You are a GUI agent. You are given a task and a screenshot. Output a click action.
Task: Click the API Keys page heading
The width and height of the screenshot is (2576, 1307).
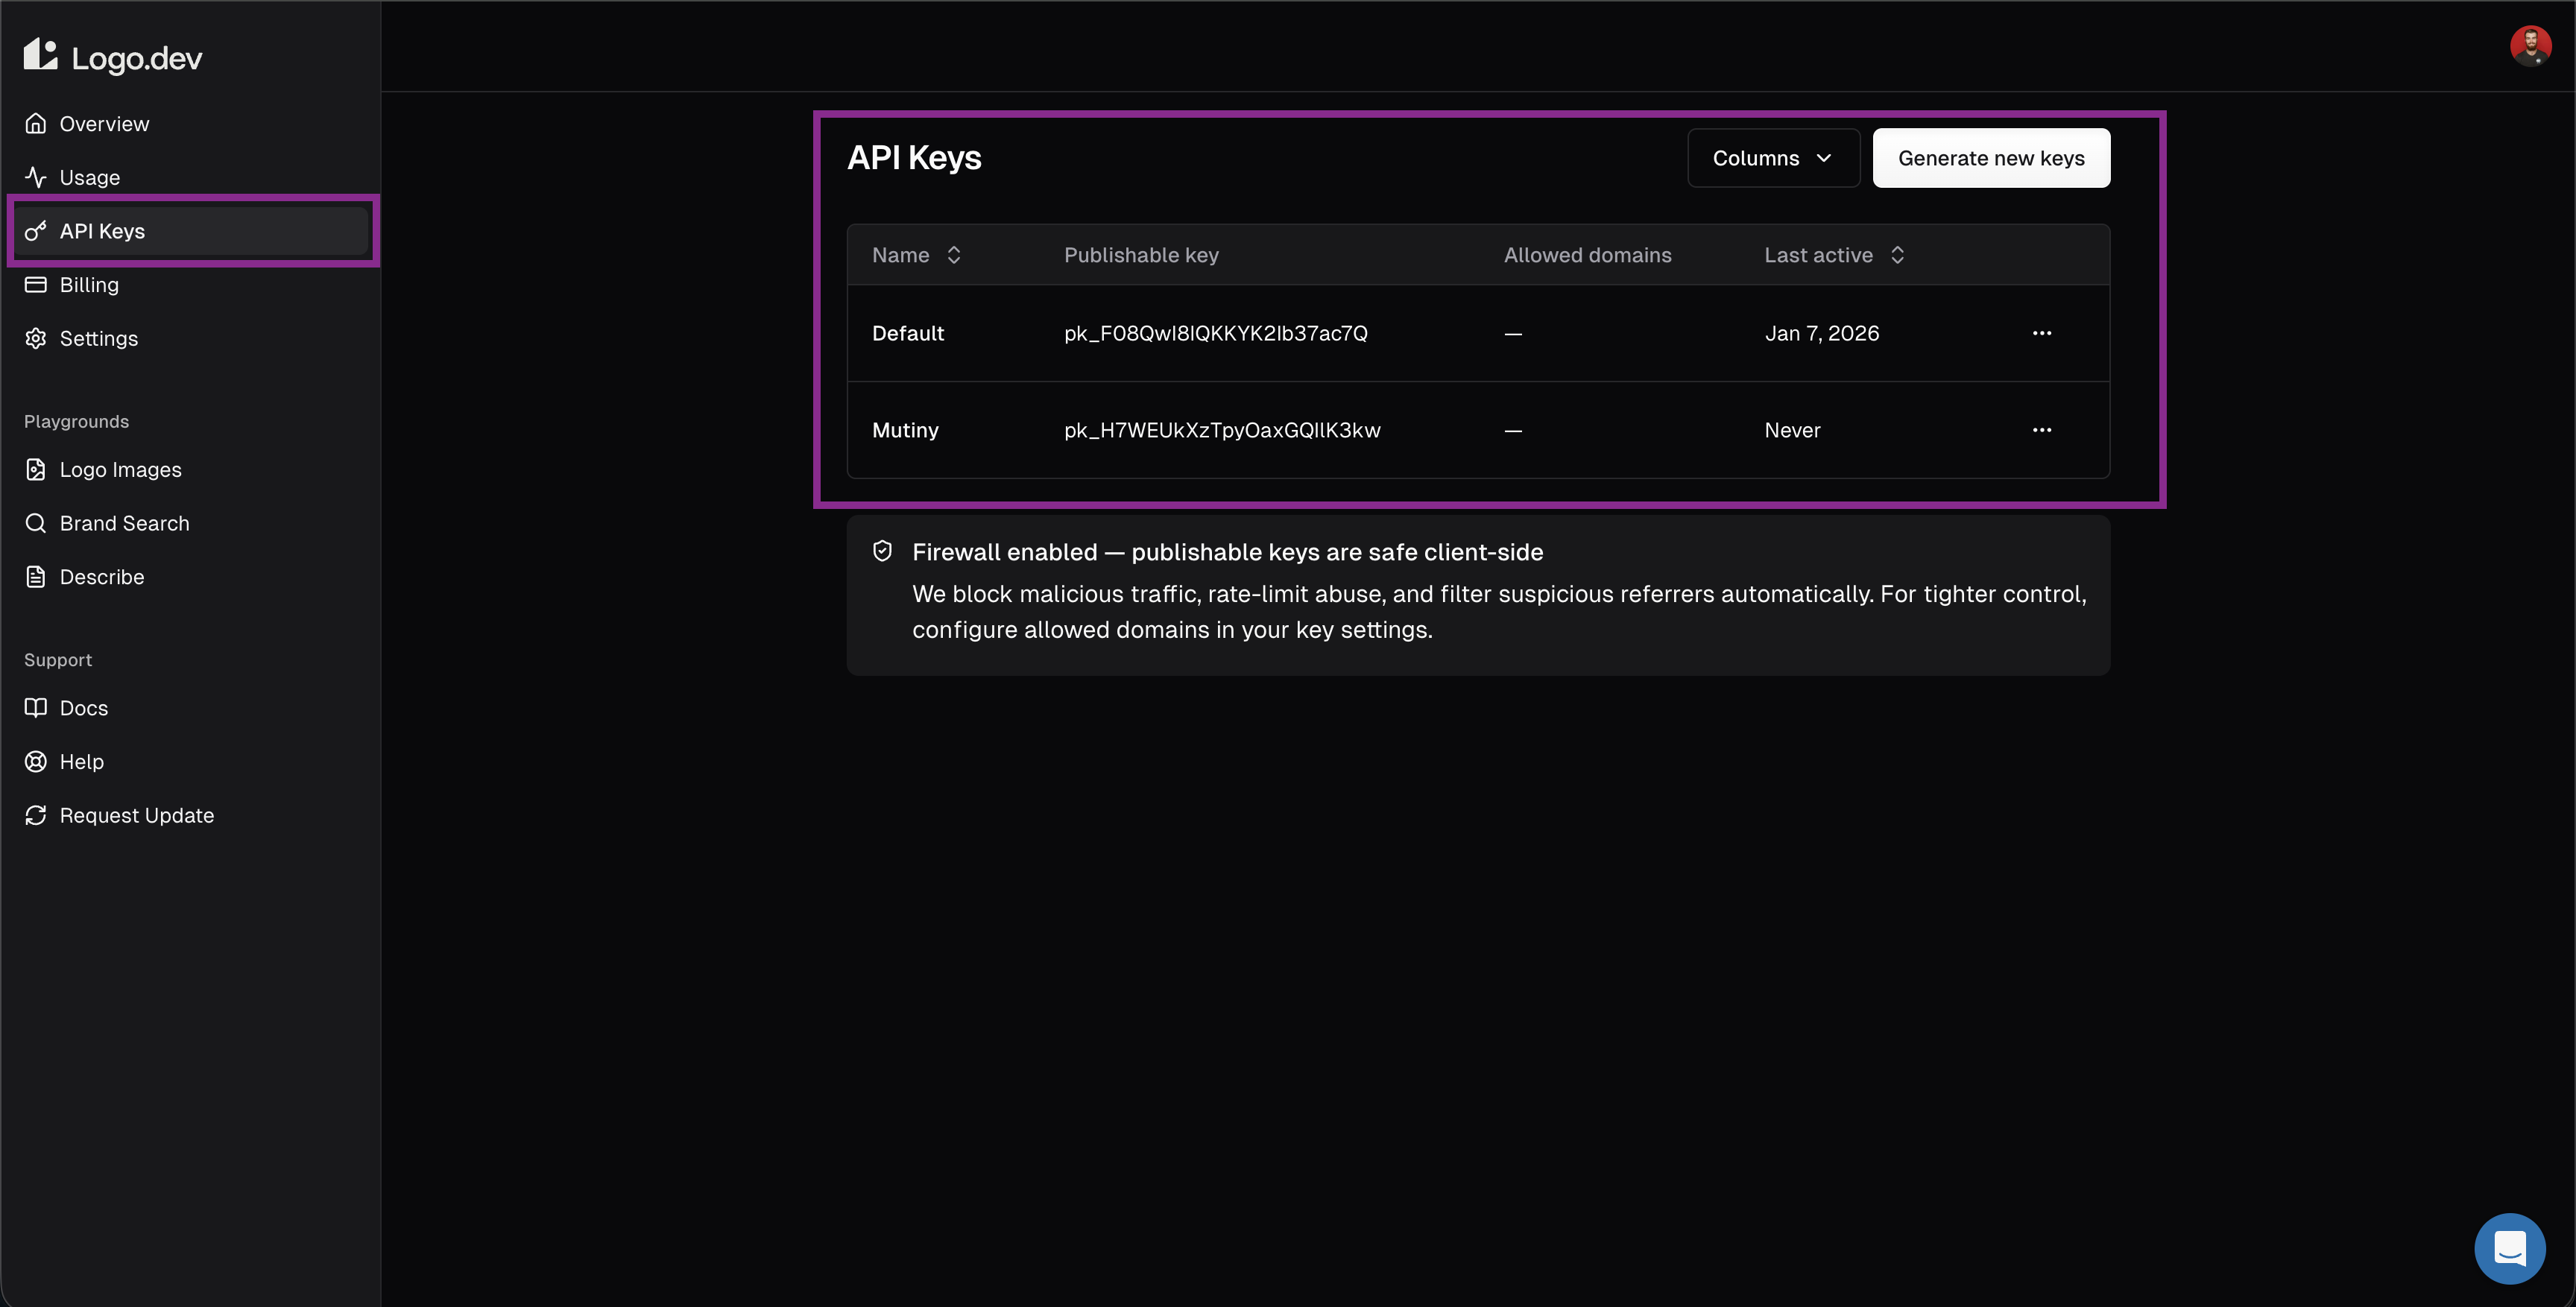pyautogui.click(x=914, y=158)
